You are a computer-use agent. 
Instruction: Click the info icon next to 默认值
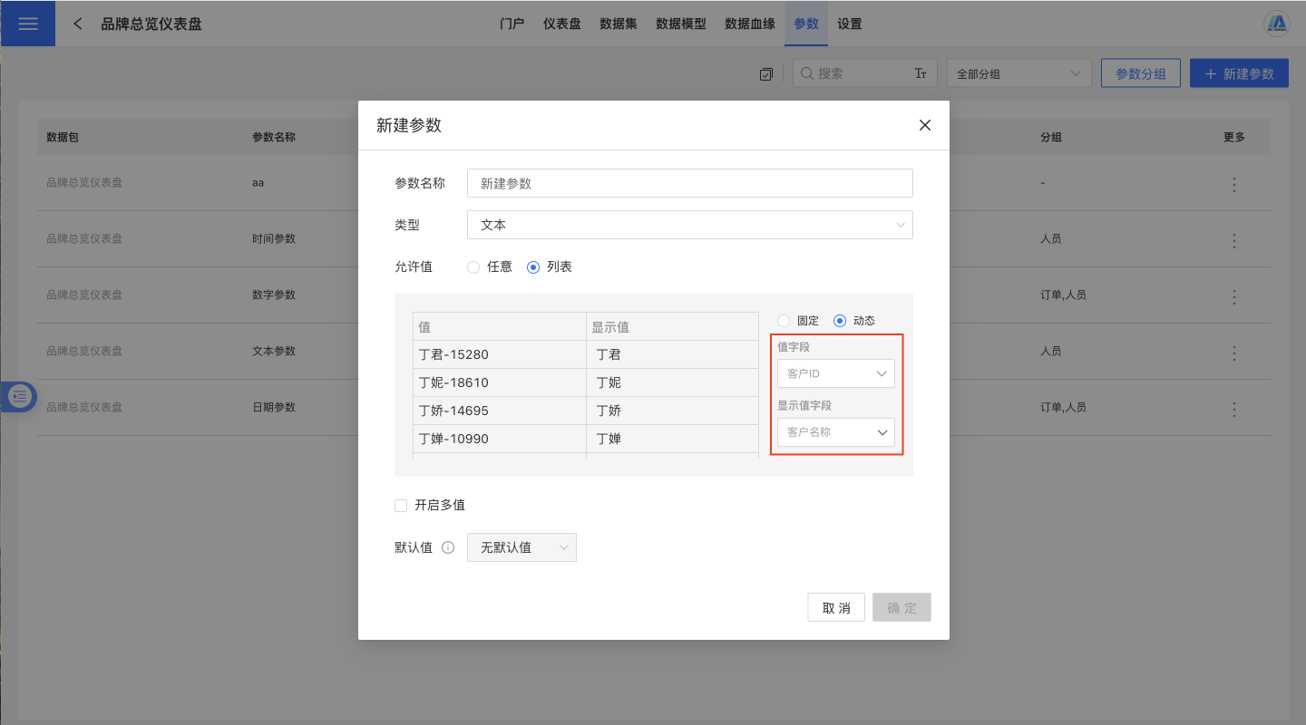(x=447, y=547)
